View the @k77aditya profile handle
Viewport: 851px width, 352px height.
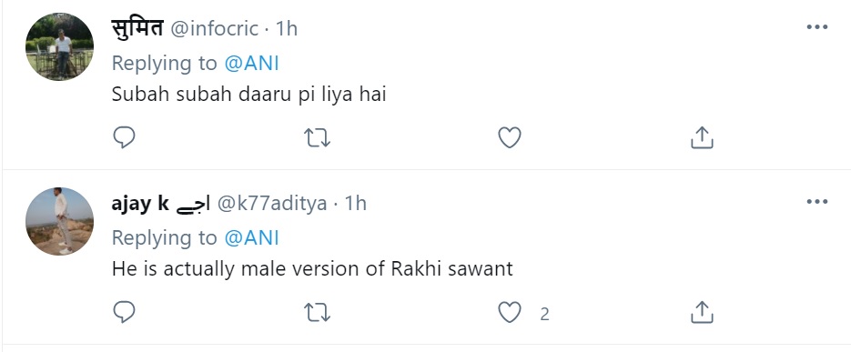pos(272,204)
